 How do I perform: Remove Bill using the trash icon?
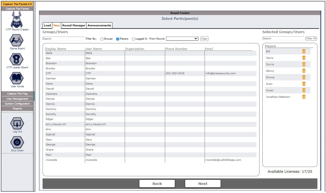click(x=304, y=51)
